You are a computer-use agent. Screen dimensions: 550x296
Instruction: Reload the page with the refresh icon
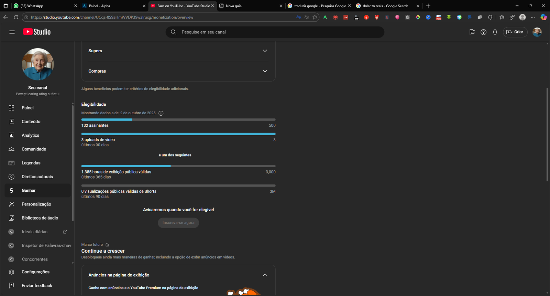pos(16,17)
